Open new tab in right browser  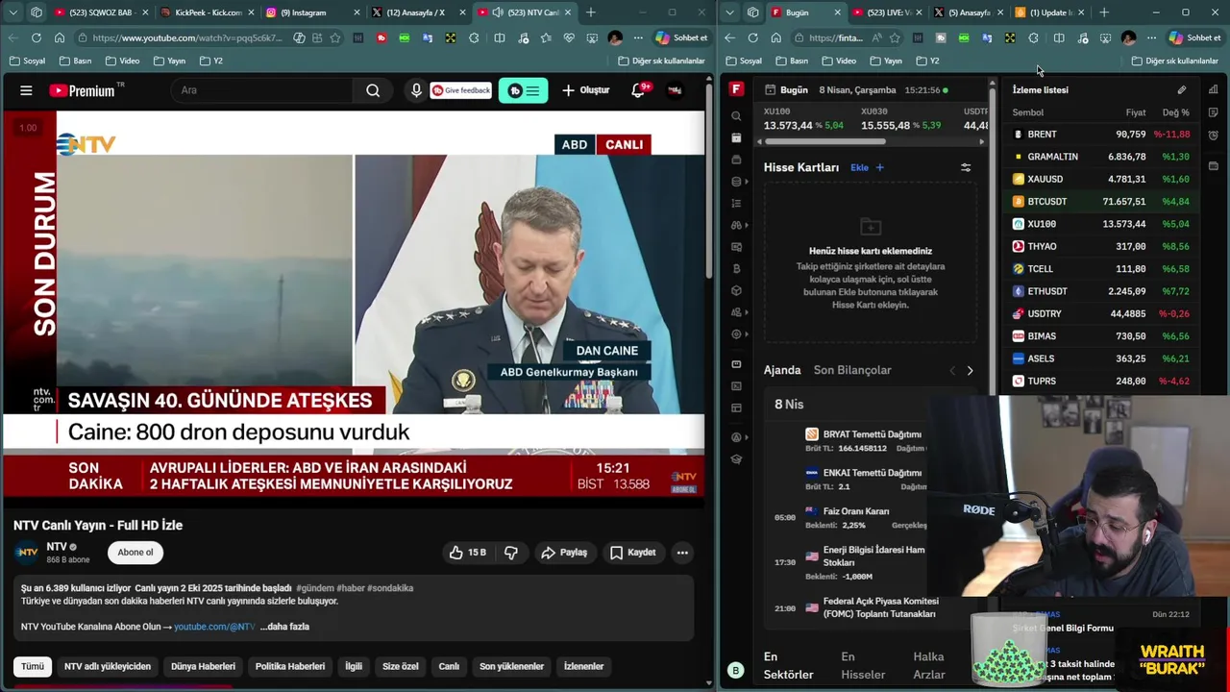click(x=1104, y=12)
